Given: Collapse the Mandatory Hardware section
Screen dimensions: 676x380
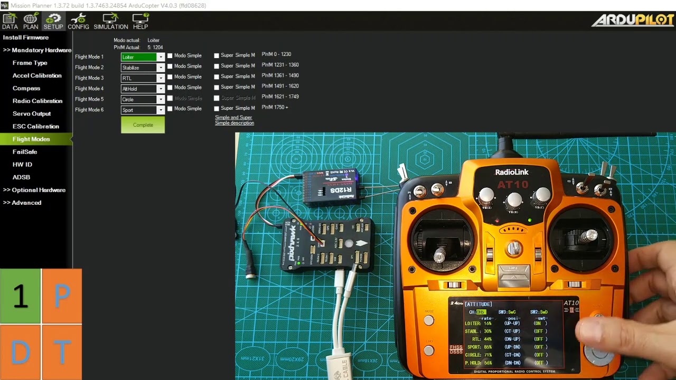Looking at the screenshot, I should [37, 50].
